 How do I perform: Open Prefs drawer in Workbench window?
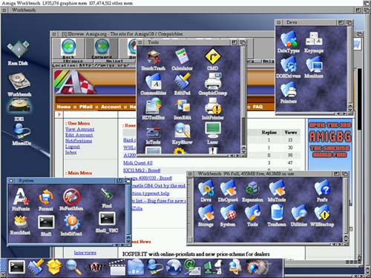tap(322, 191)
